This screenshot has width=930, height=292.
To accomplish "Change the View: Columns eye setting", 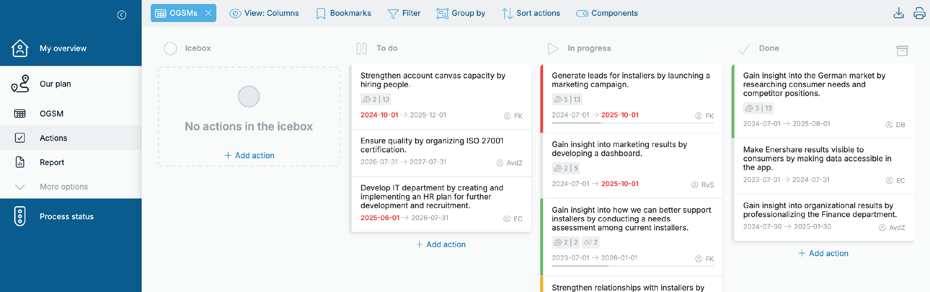I will click(x=264, y=13).
